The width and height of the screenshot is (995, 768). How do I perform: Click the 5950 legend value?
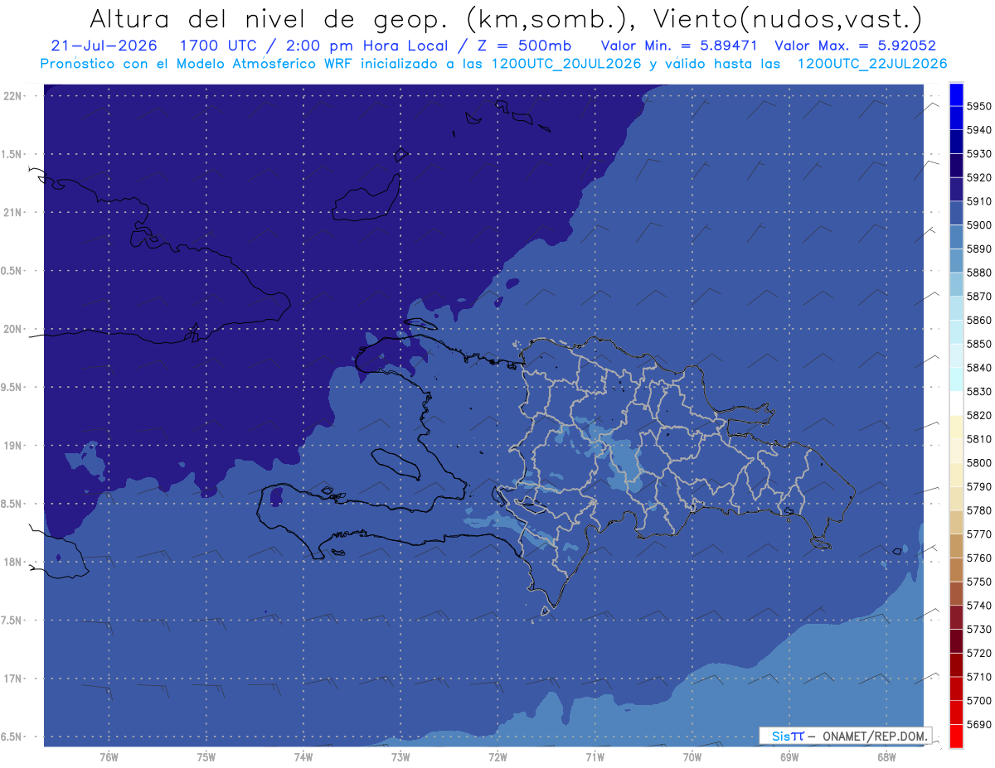(x=978, y=107)
